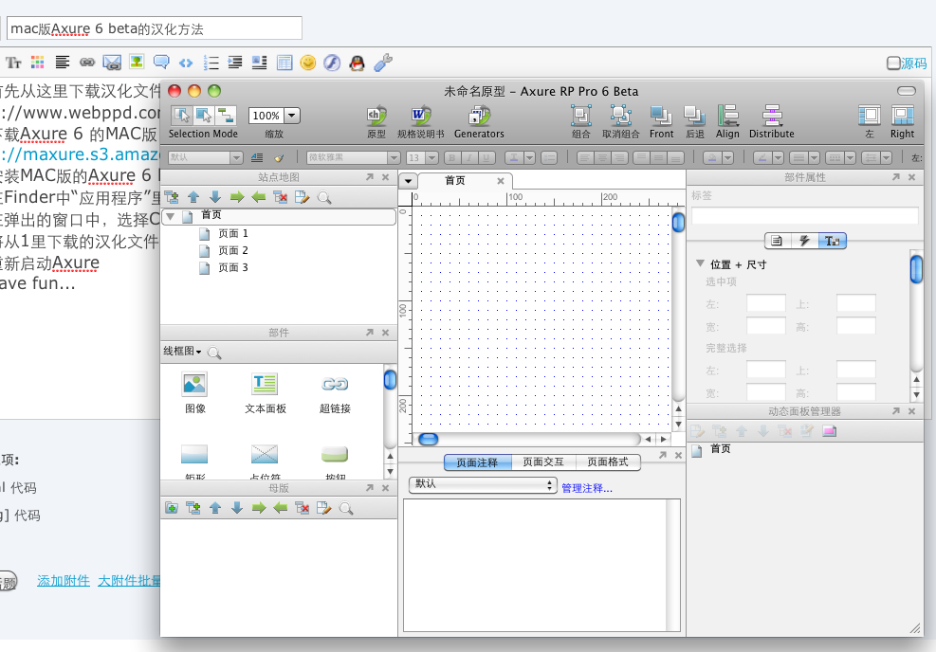The height and width of the screenshot is (652, 936).
Task: Send widget back with 后退
Action: click(x=695, y=115)
